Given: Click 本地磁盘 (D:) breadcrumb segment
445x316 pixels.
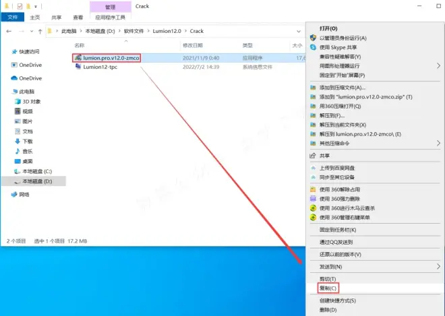Looking at the screenshot, I should [x=100, y=31].
